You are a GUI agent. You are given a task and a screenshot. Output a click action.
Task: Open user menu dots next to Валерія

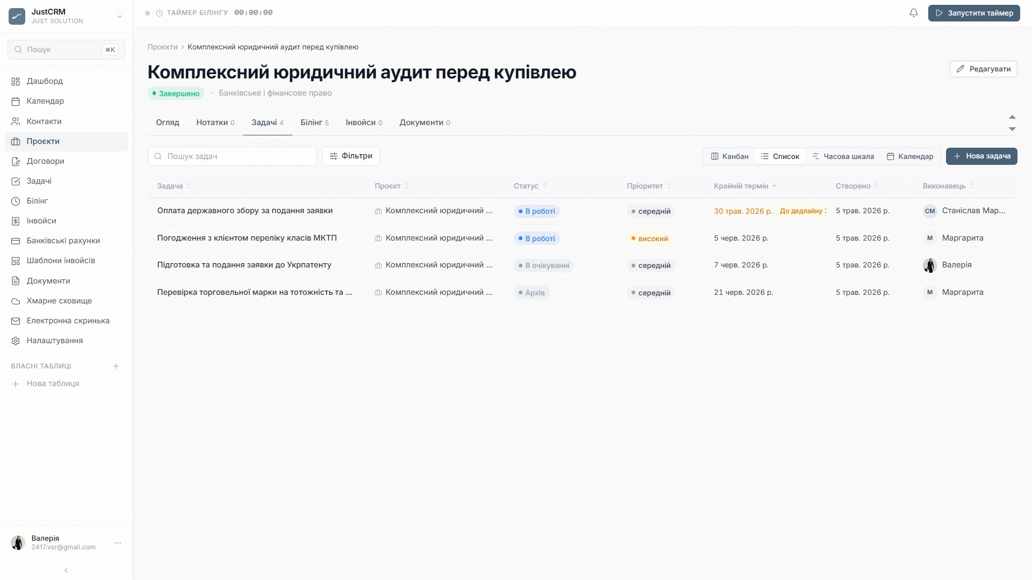pos(118,543)
